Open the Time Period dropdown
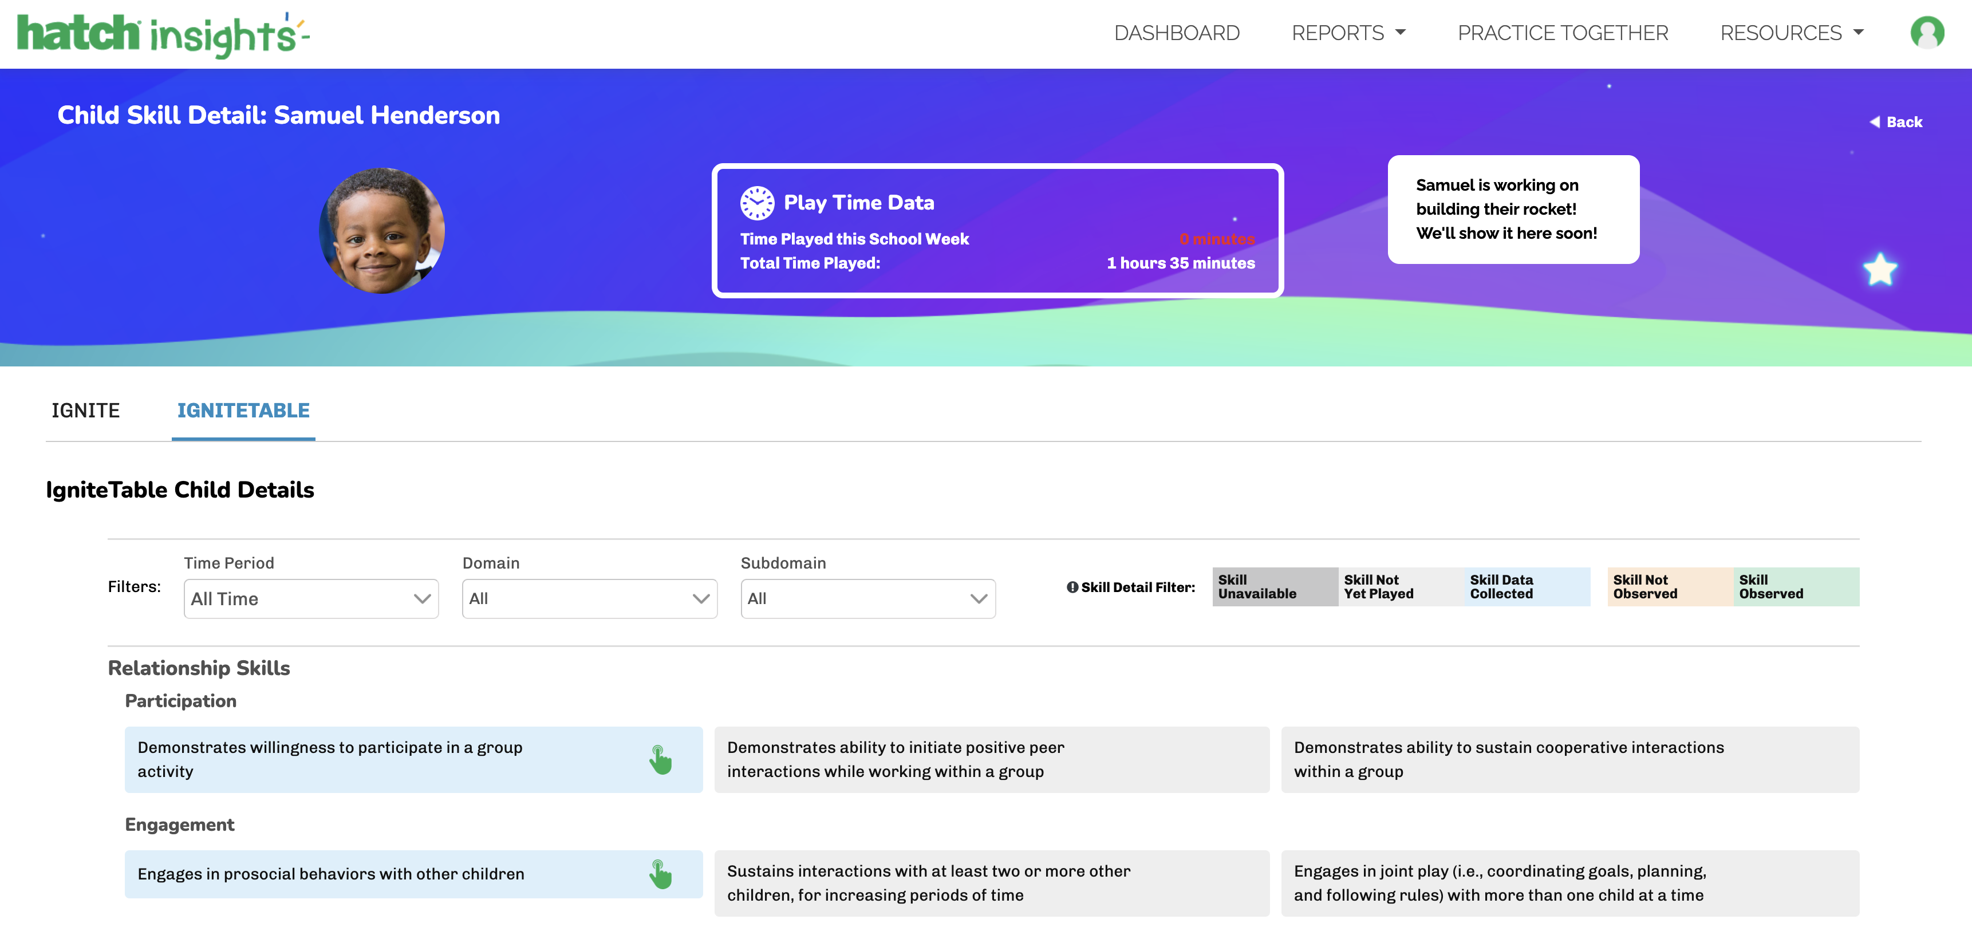This screenshot has width=1972, height=931. point(311,599)
